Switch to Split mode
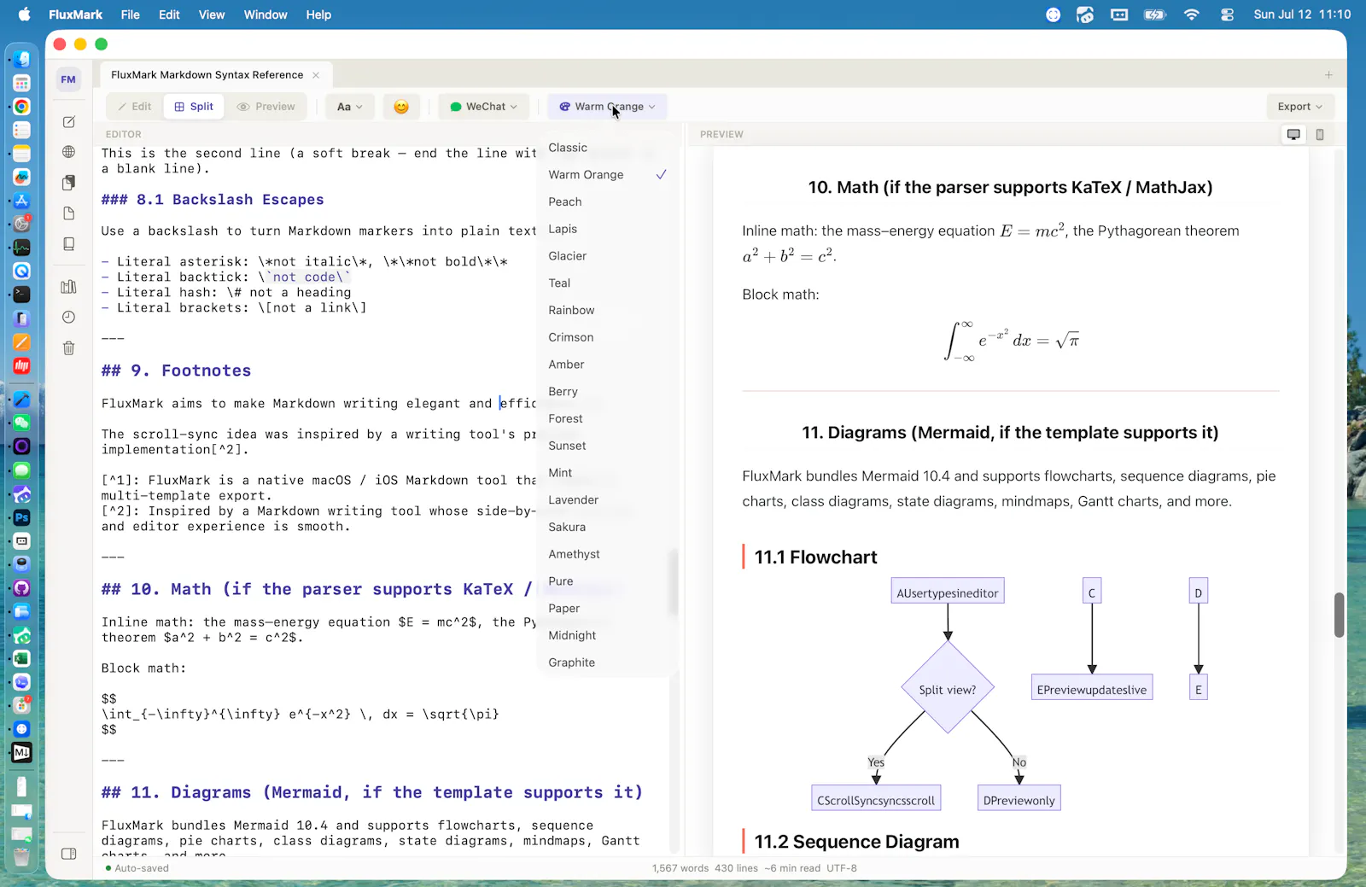The width and height of the screenshot is (1366, 887). point(194,107)
